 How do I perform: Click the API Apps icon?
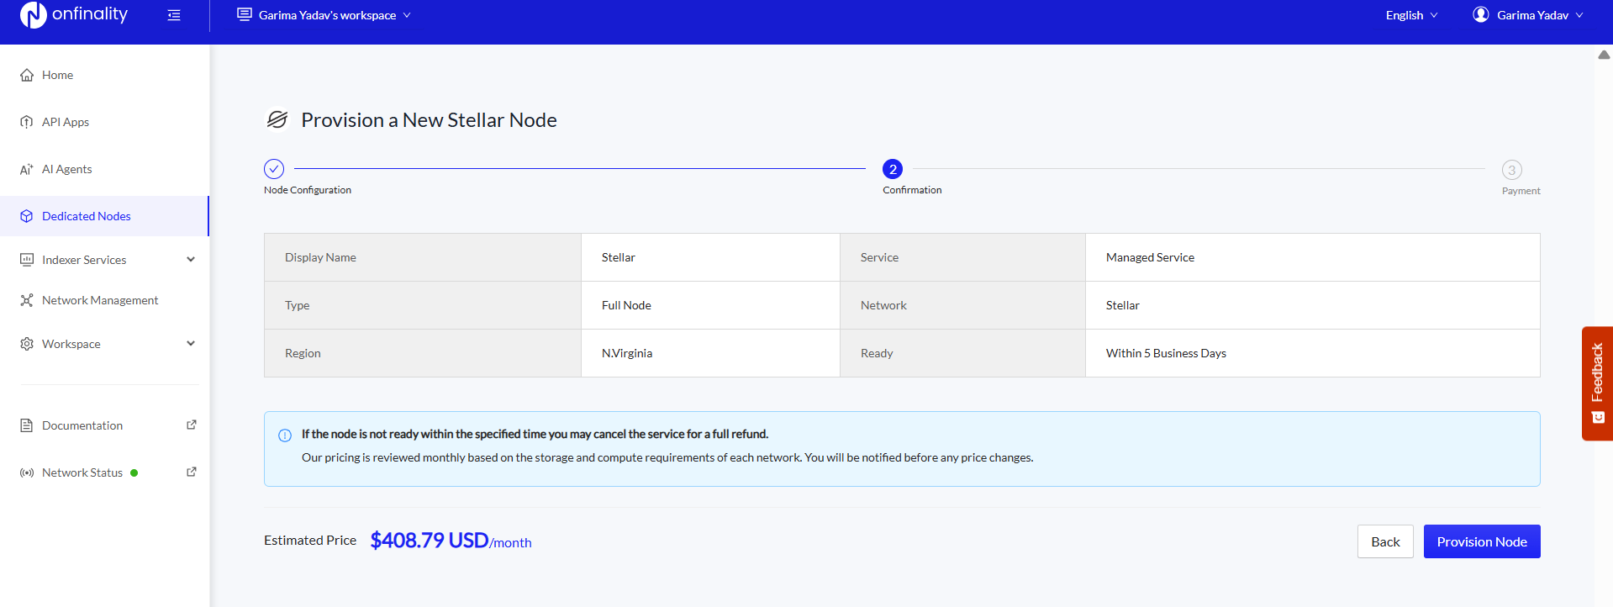(27, 122)
